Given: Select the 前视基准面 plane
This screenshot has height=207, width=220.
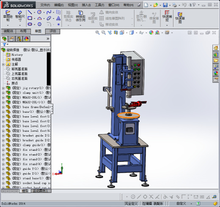Looking at the screenshot, I should point(19,69).
